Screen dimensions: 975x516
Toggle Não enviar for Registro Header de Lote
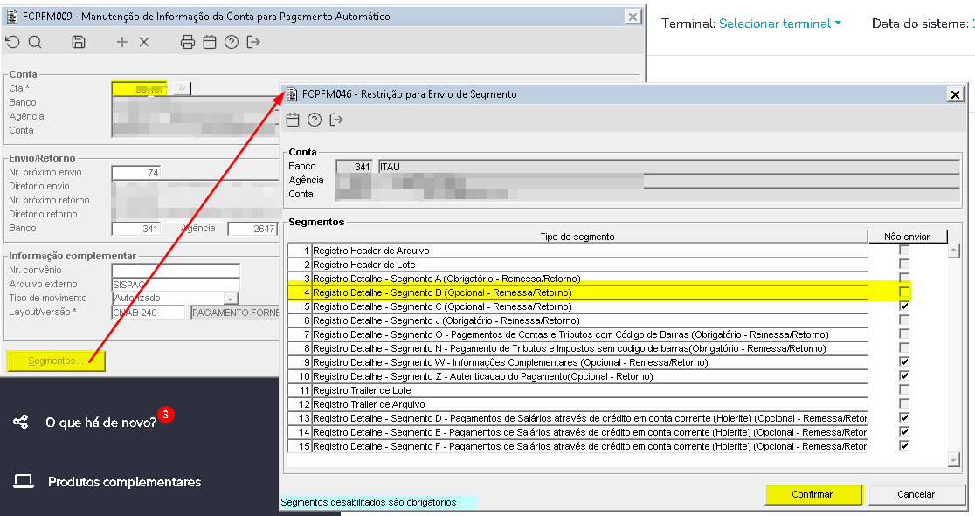point(904,265)
